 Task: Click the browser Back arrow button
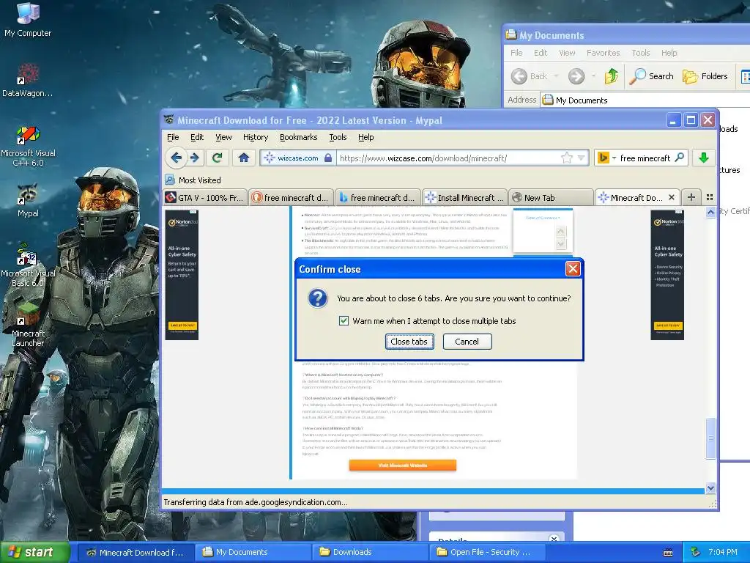176,158
